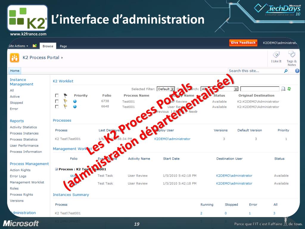The height and width of the screenshot is (229, 305).
Task: Click the blue priority dot for folio 6738
Action: [x=75, y=101]
